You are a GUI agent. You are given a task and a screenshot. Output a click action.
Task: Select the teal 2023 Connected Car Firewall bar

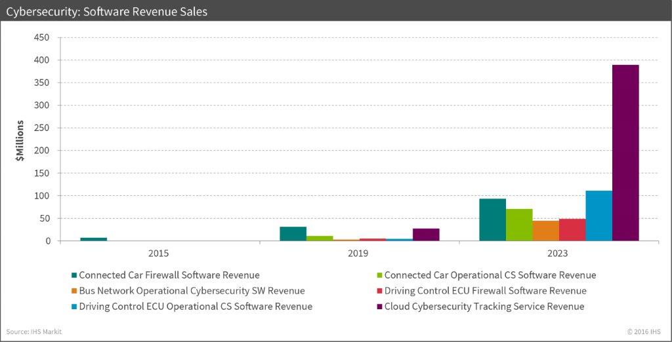point(492,219)
